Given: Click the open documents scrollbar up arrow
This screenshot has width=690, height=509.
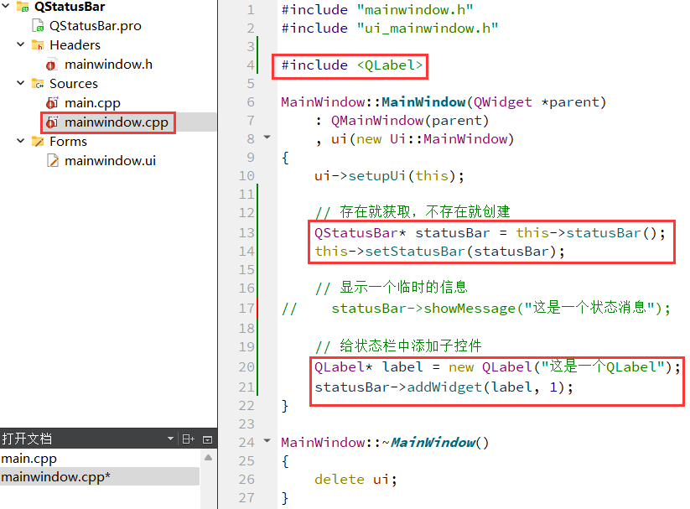Looking at the screenshot, I should tap(208, 458).
